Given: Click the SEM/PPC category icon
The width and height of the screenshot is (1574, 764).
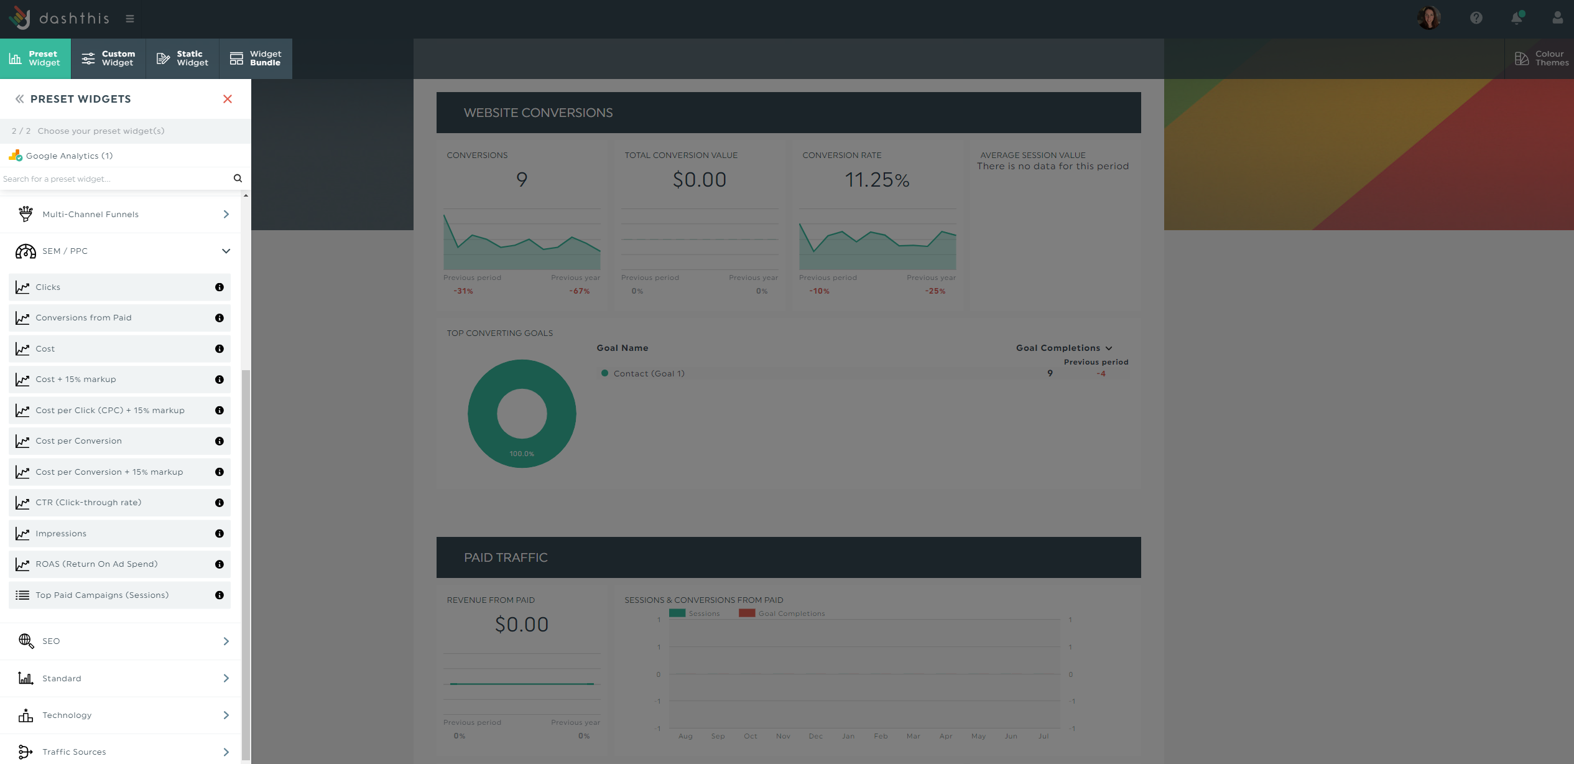Looking at the screenshot, I should pyautogui.click(x=25, y=250).
